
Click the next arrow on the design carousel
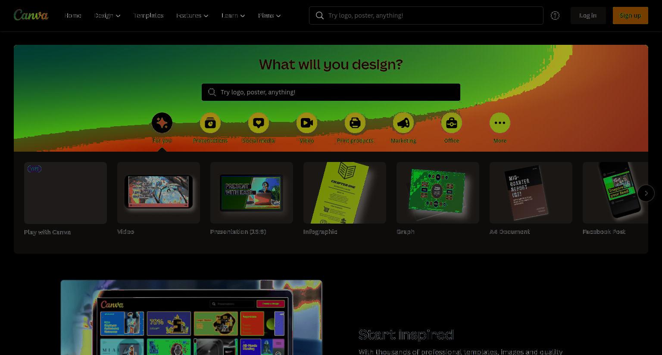coord(646,193)
